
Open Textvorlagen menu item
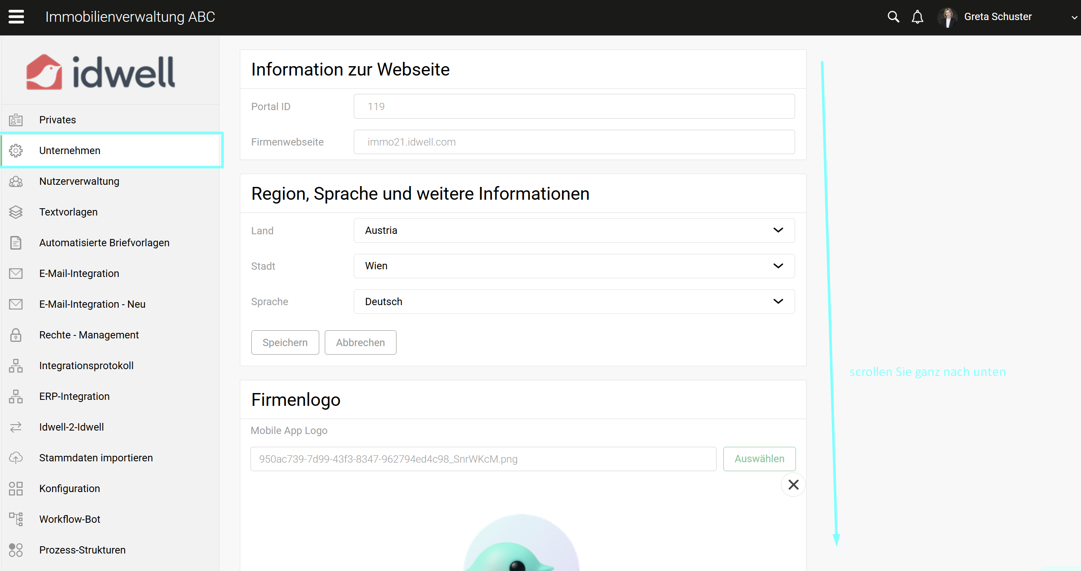[x=68, y=212]
